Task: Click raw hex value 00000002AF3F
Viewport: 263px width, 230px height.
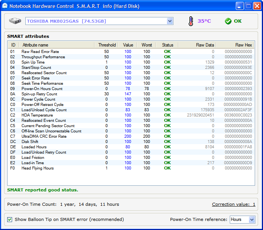Action: pyautogui.click(x=238, y=110)
